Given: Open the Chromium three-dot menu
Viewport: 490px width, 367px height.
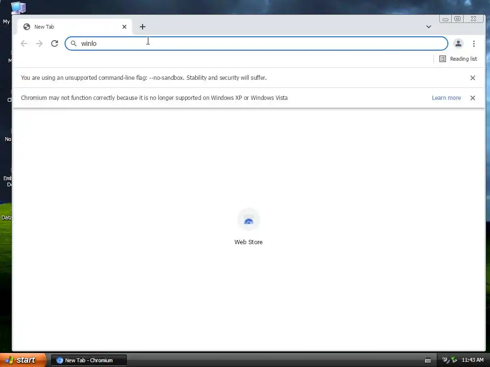Looking at the screenshot, I should tap(474, 43).
